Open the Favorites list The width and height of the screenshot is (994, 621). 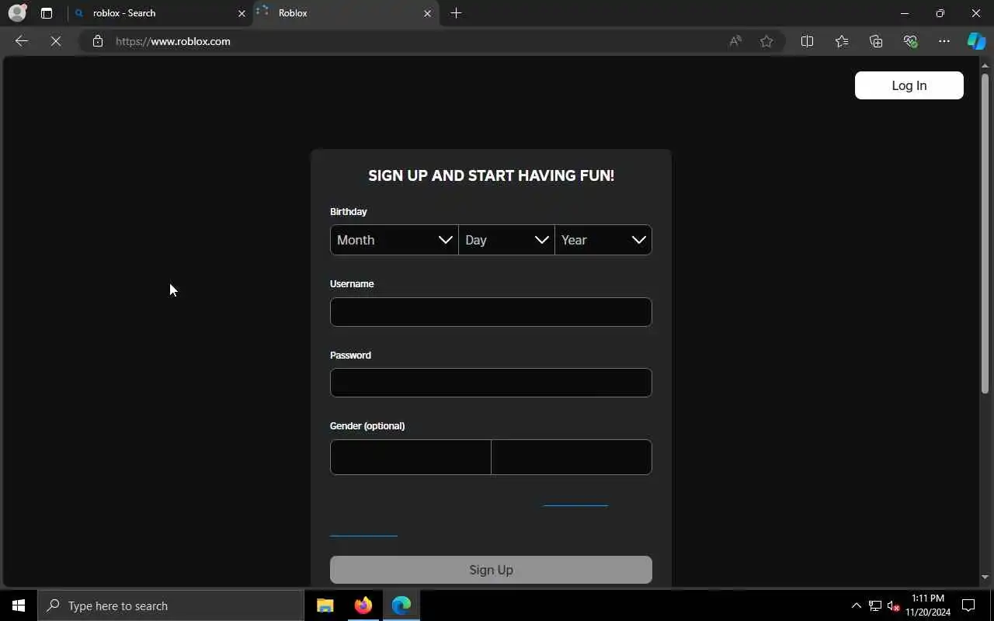(842, 41)
